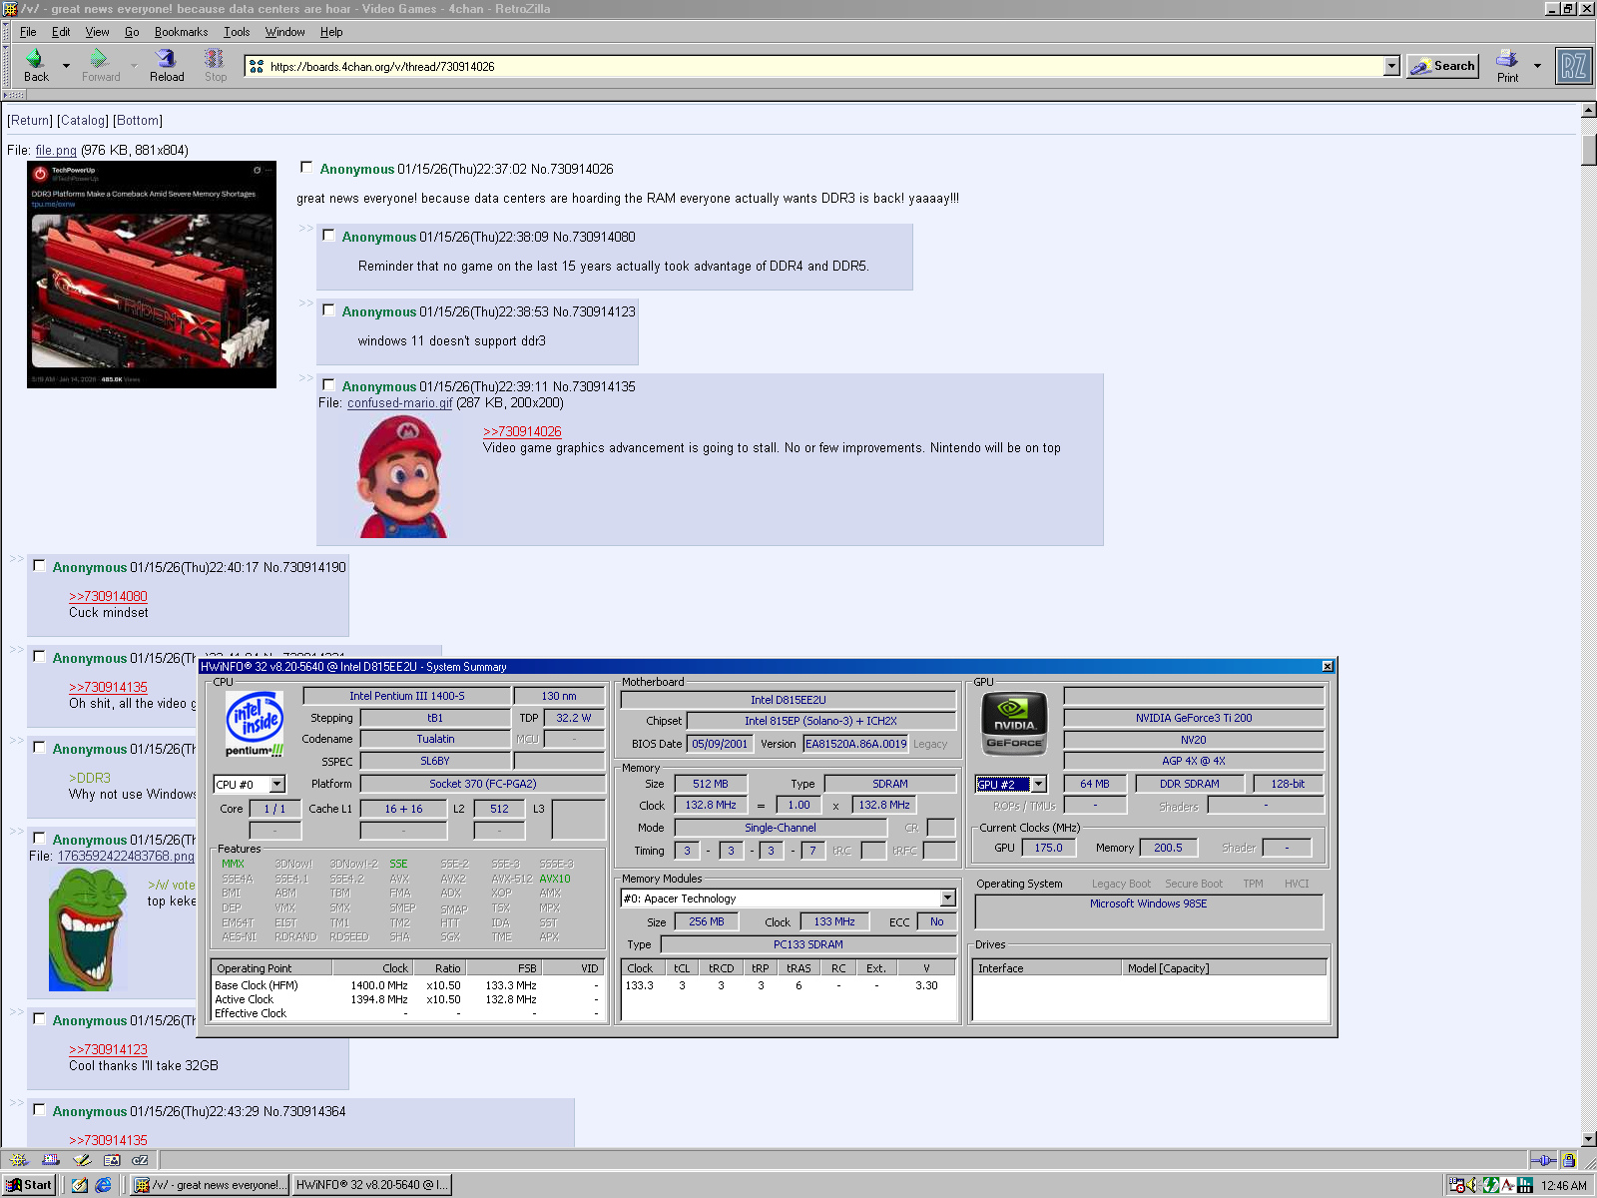The image size is (1597, 1198).
Task: Open the Print options dropdown arrow
Action: coord(1537,66)
